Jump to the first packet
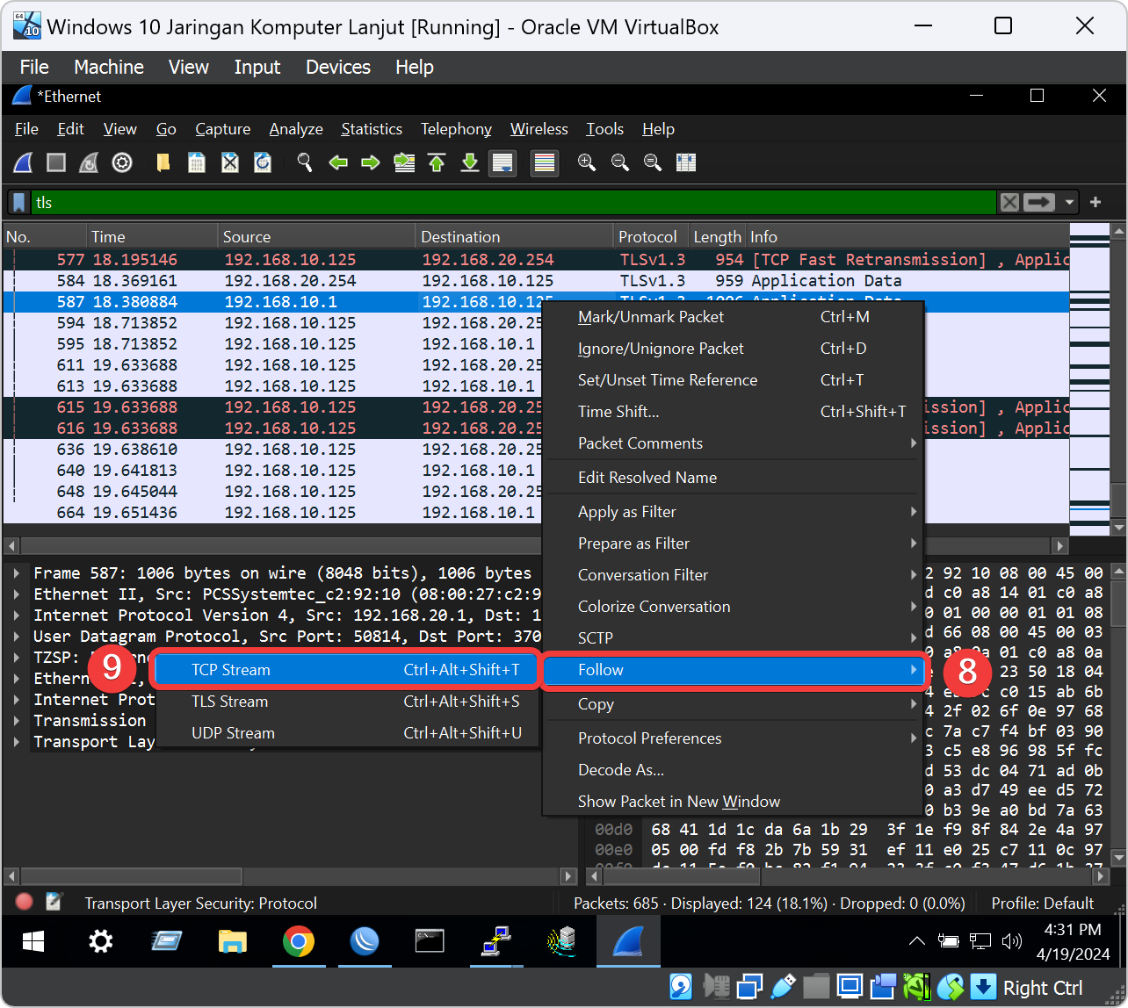Image resolution: width=1128 pixels, height=1008 pixels. pyautogui.click(x=437, y=162)
